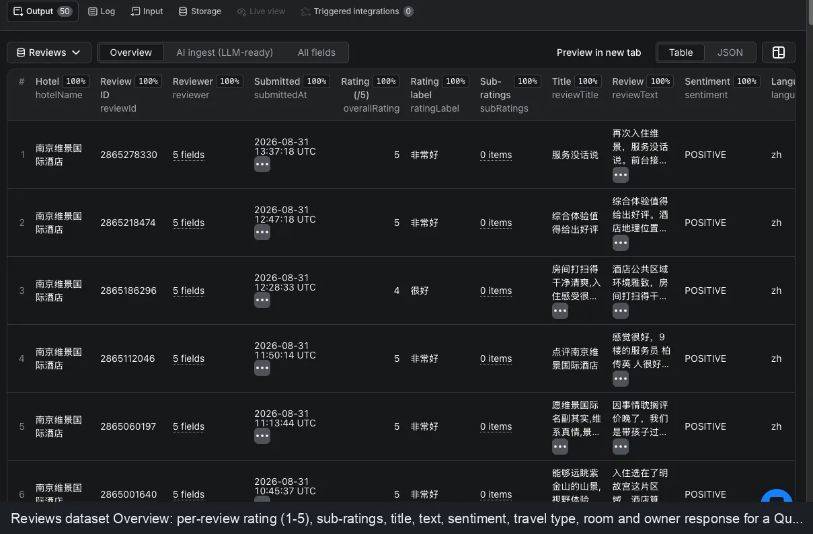
Task: Expand review text in row 5
Action: pos(621,447)
